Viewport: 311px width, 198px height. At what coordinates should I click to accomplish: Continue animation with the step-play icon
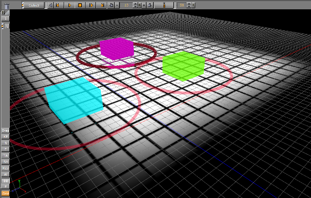pyautogui.click(x=91, y=5)
